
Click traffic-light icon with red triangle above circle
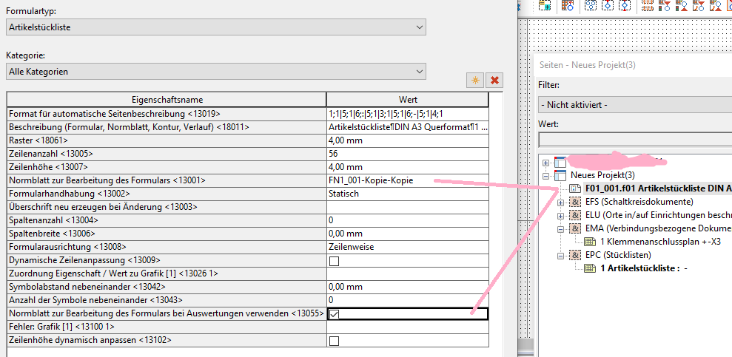pos(665,5)
